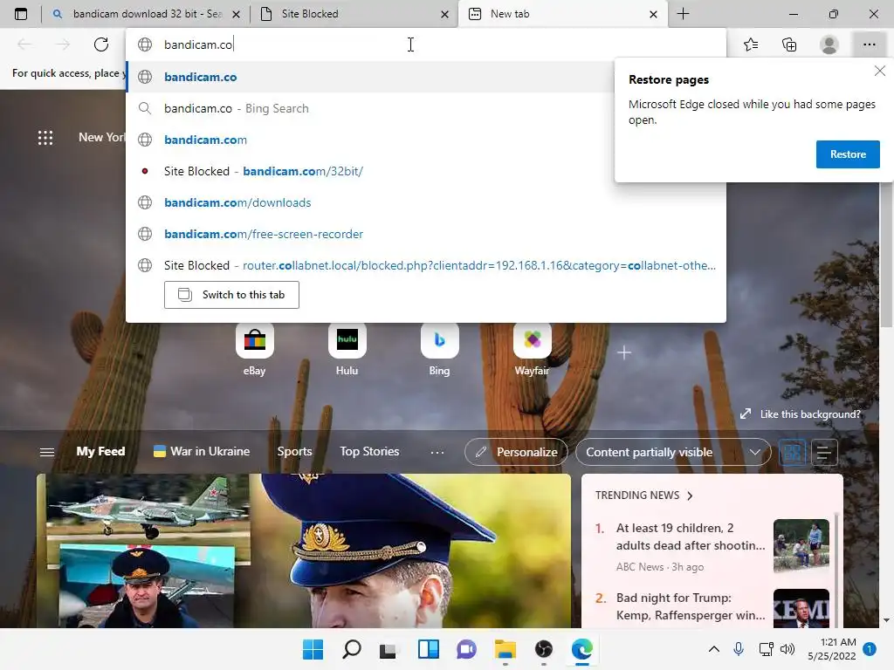Viewport: 894px width, 670px height.
Task: Open the tab actions menu icon
Action: (x=21, y=14)
